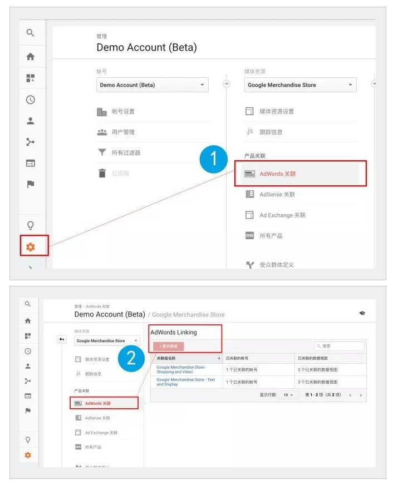Expand the upper screenshot's Google Merchandise Store dropdown

pyautogui.click(x=300, y=85)
